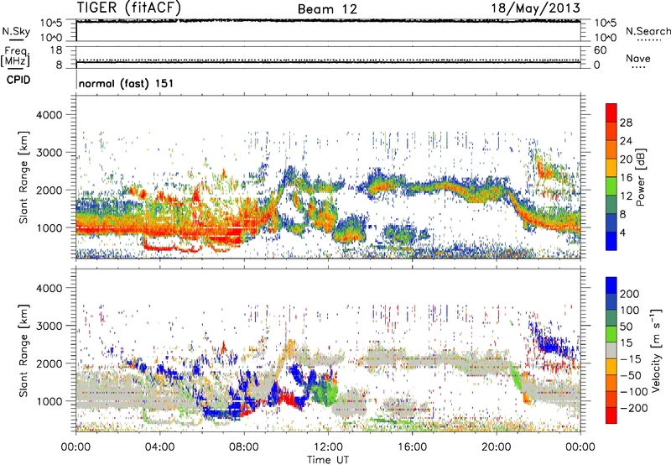Click the "Time UT" axis title
The image size is (671, 465).
point(328,459)
